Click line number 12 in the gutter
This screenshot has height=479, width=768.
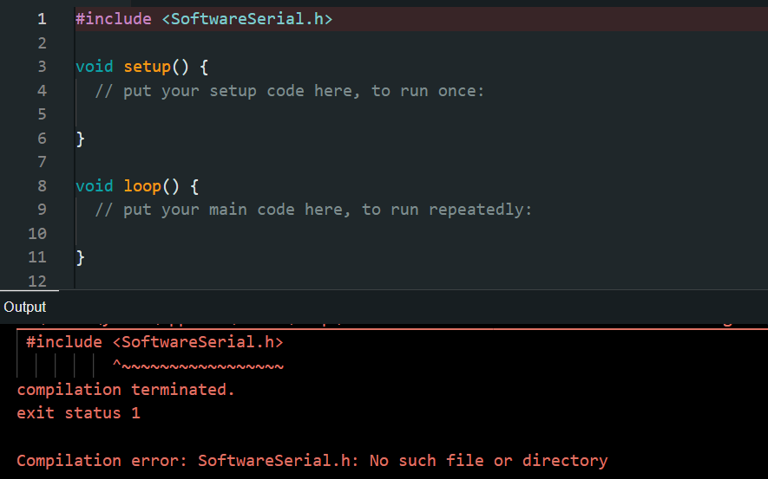pos(37,280)
